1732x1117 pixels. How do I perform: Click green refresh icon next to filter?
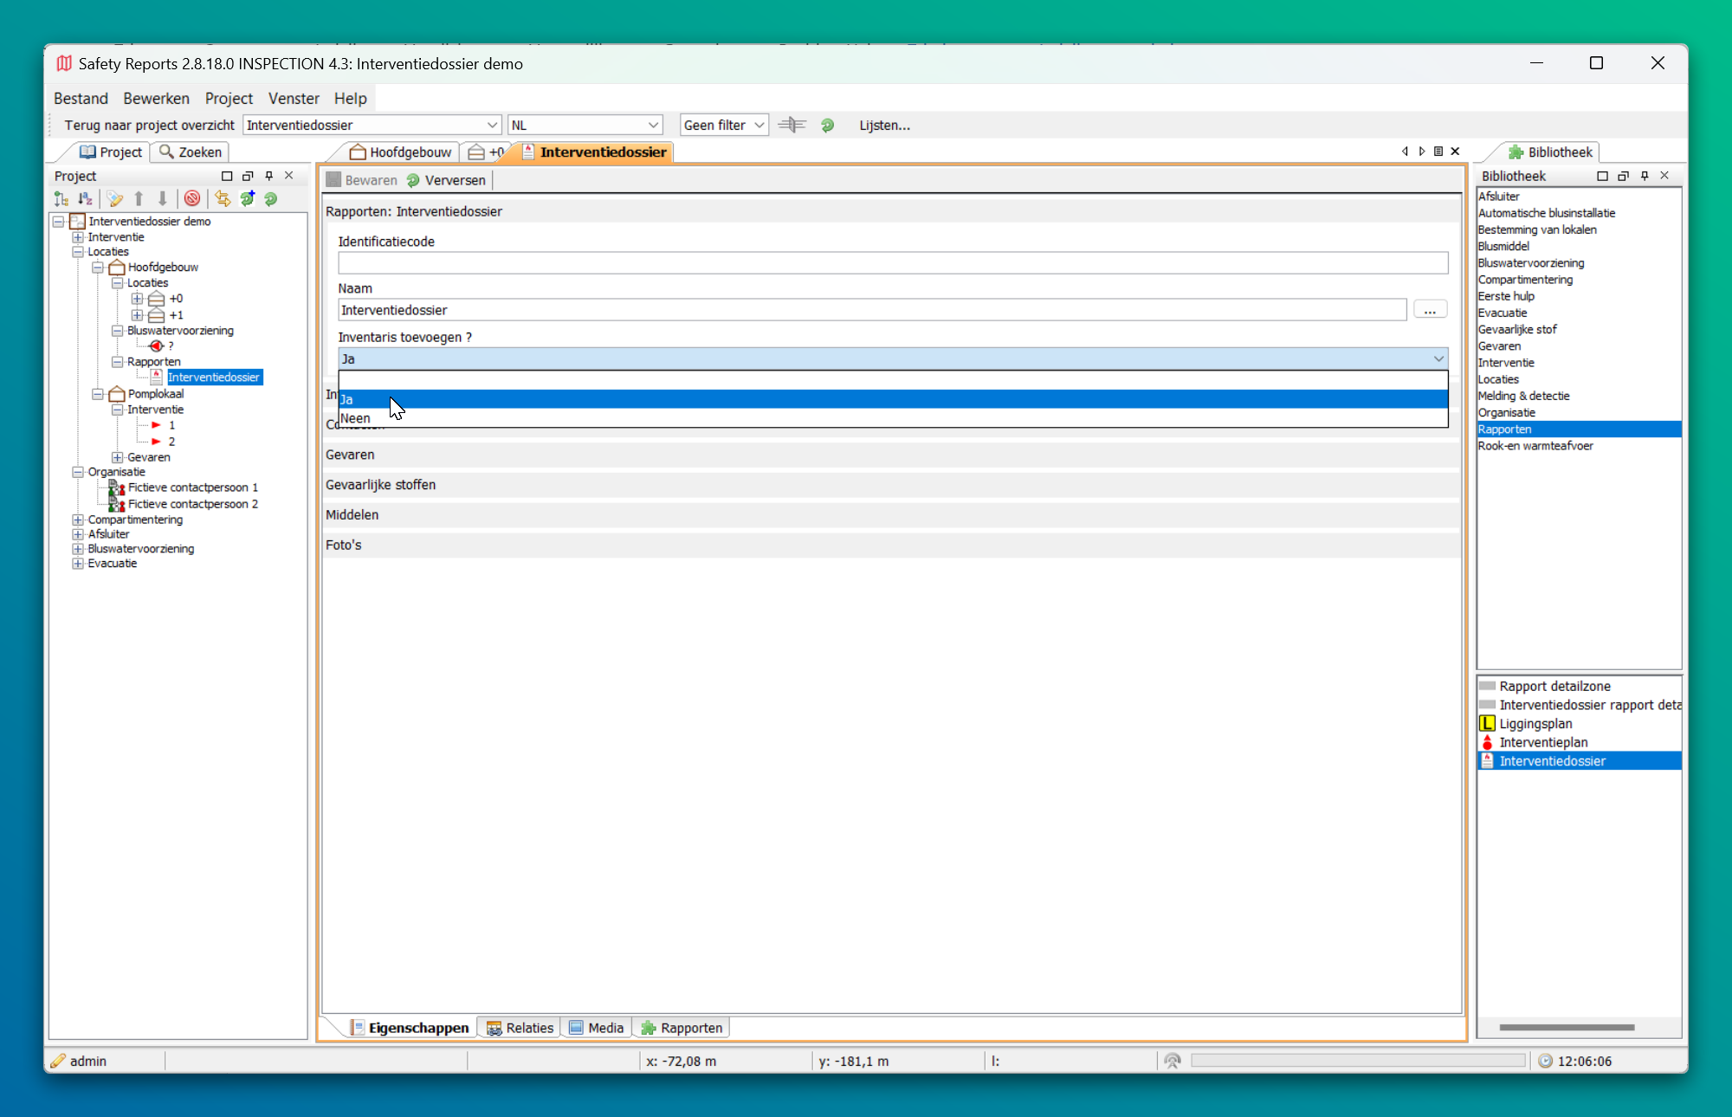coord(827,126)
